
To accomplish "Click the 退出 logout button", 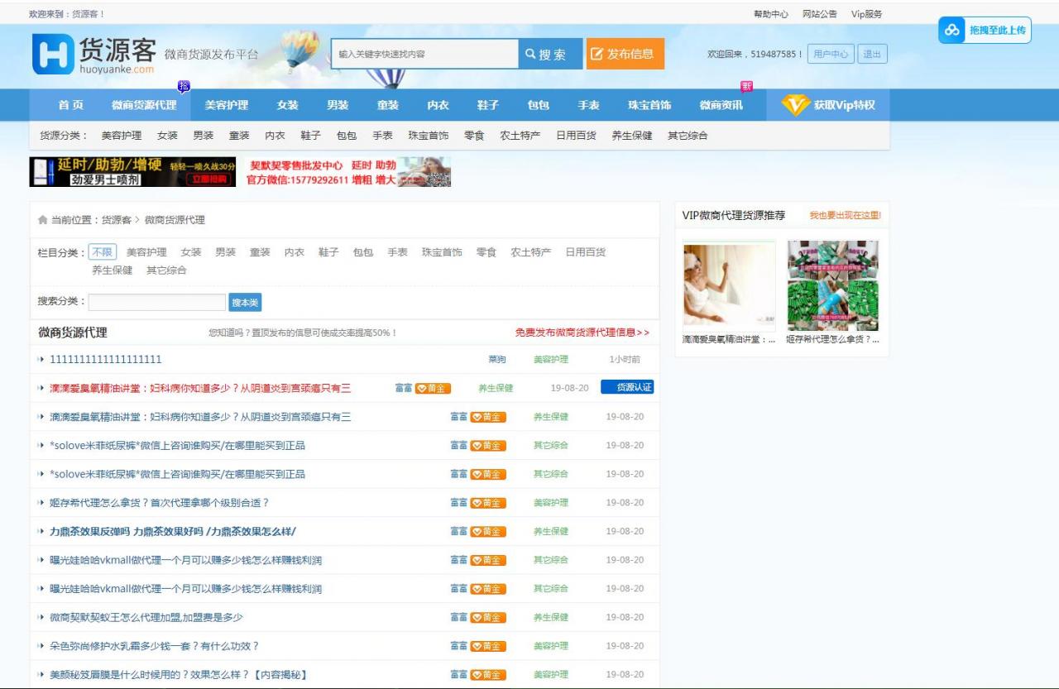I will [x=873, y=53].
